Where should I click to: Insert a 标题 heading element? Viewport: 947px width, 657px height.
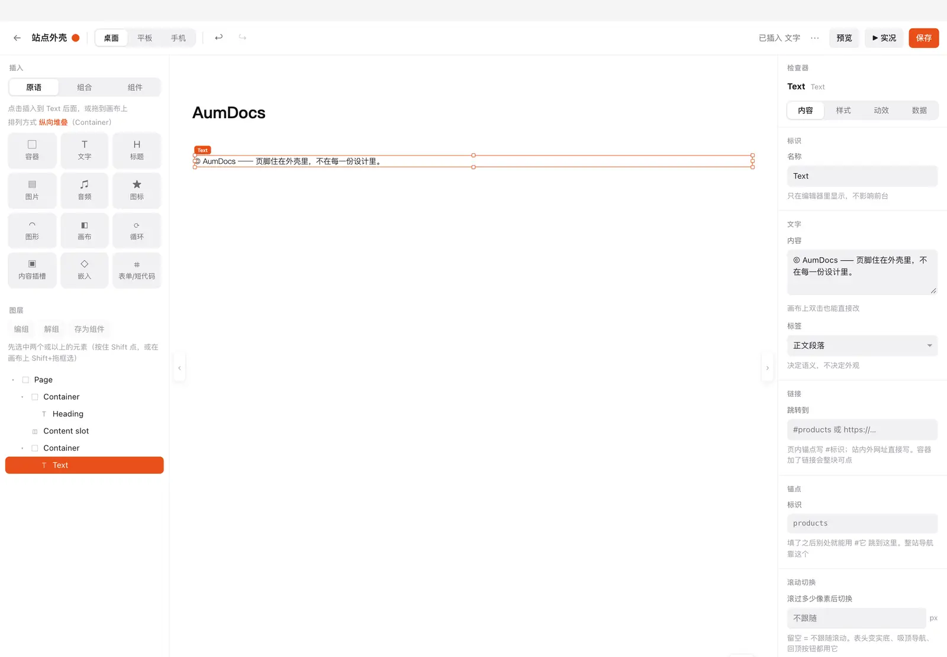coord(137,150)
